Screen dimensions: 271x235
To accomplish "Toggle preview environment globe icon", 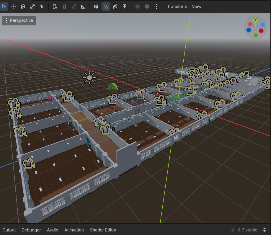I will tap(147, 6).
